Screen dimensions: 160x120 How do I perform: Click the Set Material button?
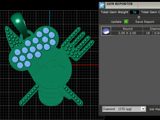pyautogui.click(x=154, y=109)
